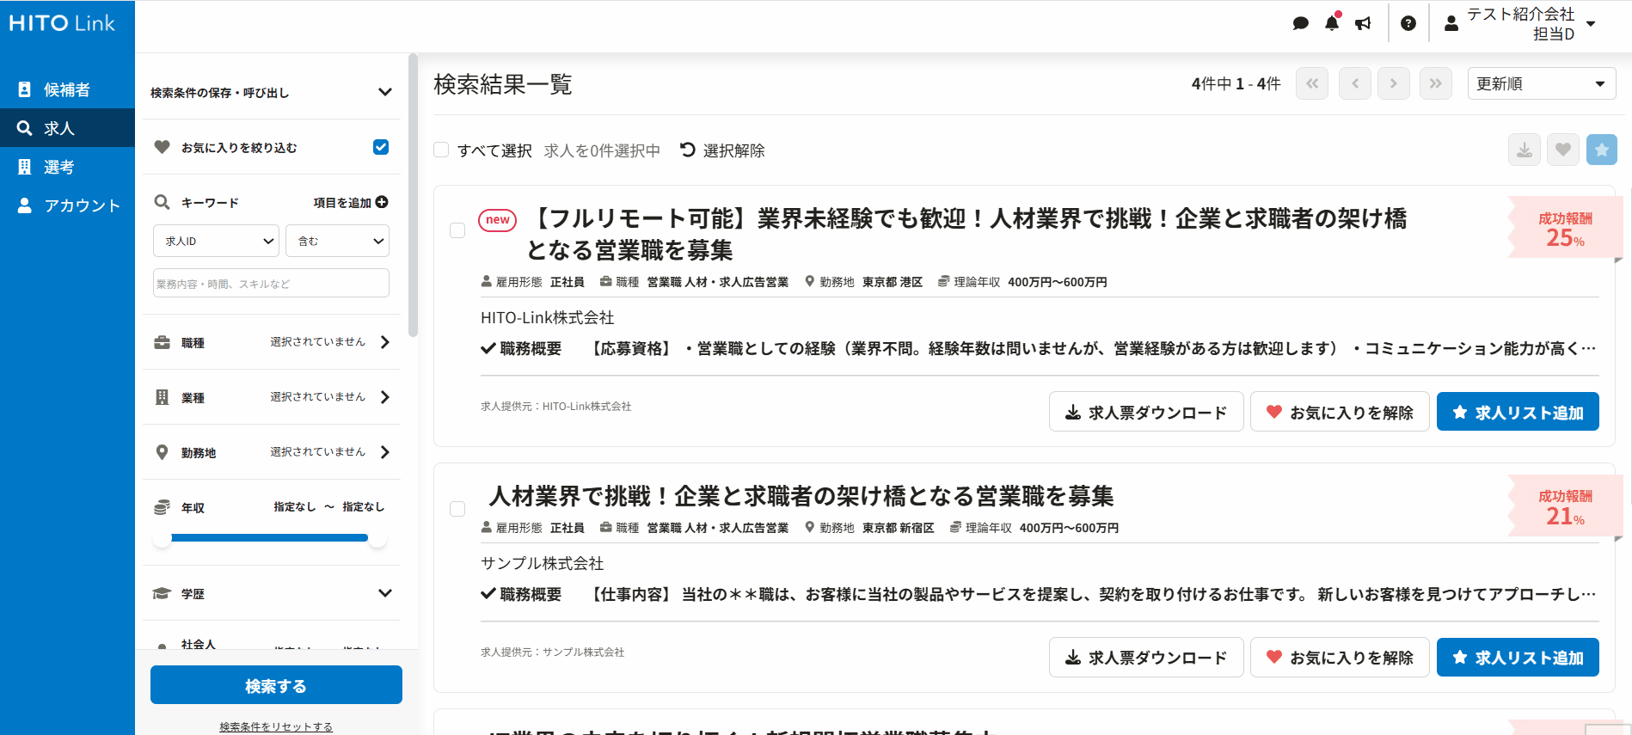The image size is (1632, 735).
Task: Remove サンプル株式会社 job from favorites
Action: (x=1340, y=658)
